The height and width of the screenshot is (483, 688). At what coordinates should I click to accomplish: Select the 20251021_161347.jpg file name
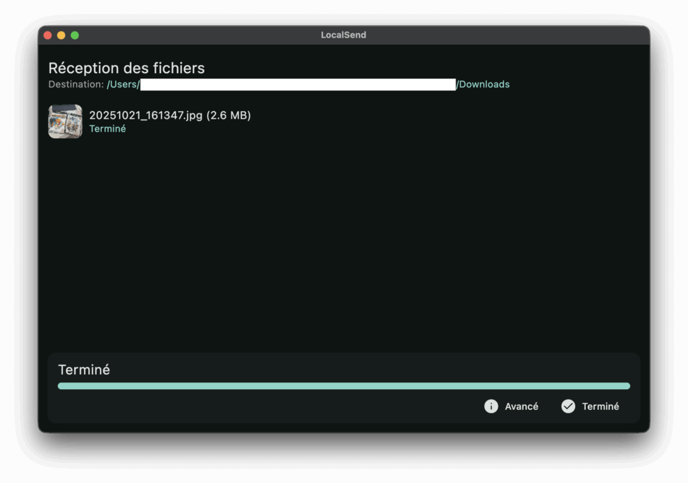pos(146,115)
